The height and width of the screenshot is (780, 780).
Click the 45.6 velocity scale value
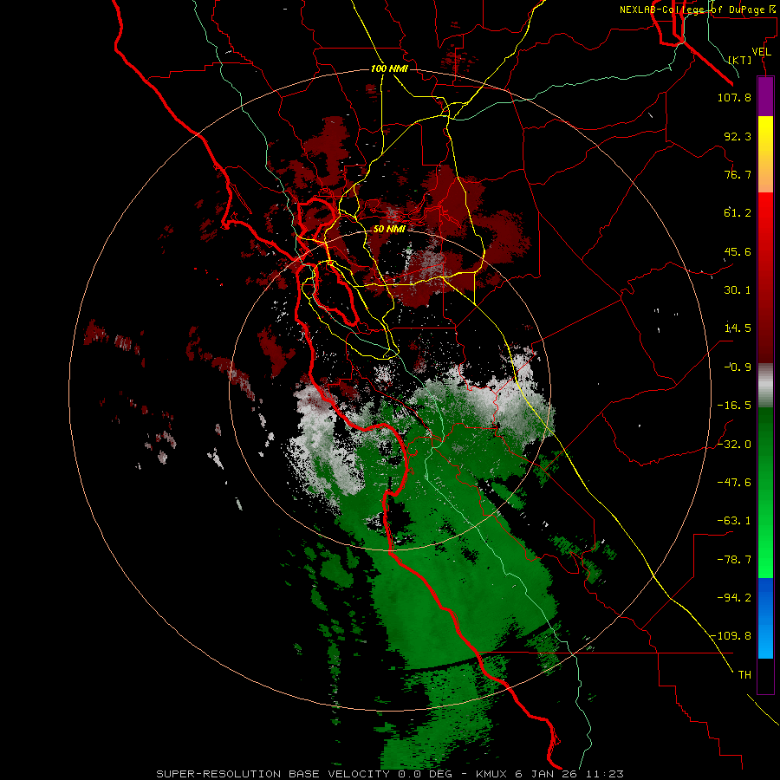click(x=738, y=251)
